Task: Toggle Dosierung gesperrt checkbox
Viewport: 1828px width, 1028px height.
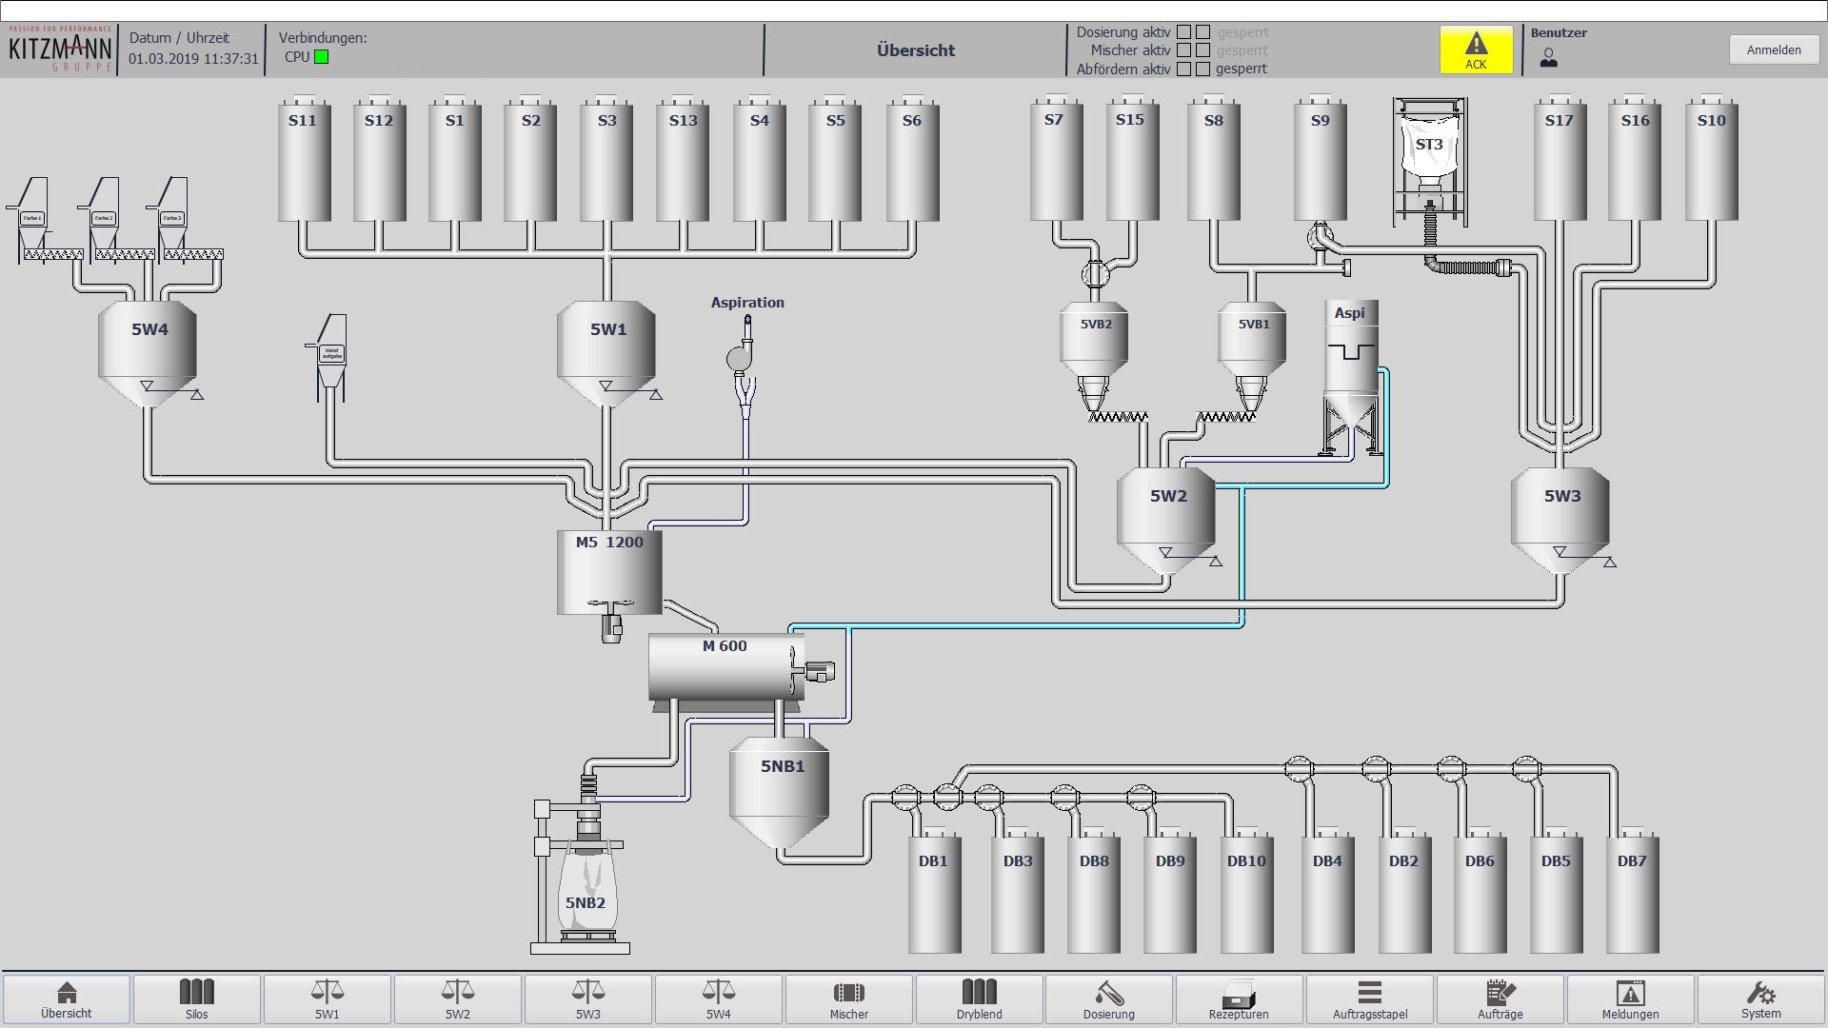Action: click(x=1203, y=32)
